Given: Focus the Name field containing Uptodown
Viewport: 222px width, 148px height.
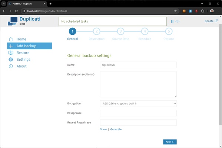Looking at the screenshot, I should tap(138, 65).
